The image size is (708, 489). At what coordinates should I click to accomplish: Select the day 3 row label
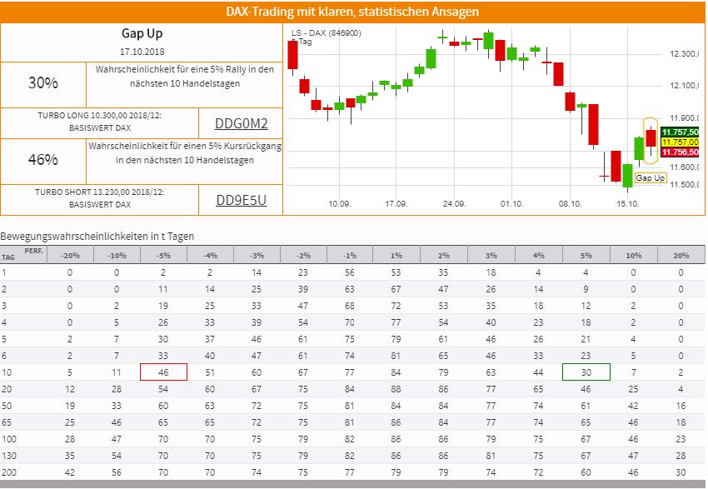point(4,306)
